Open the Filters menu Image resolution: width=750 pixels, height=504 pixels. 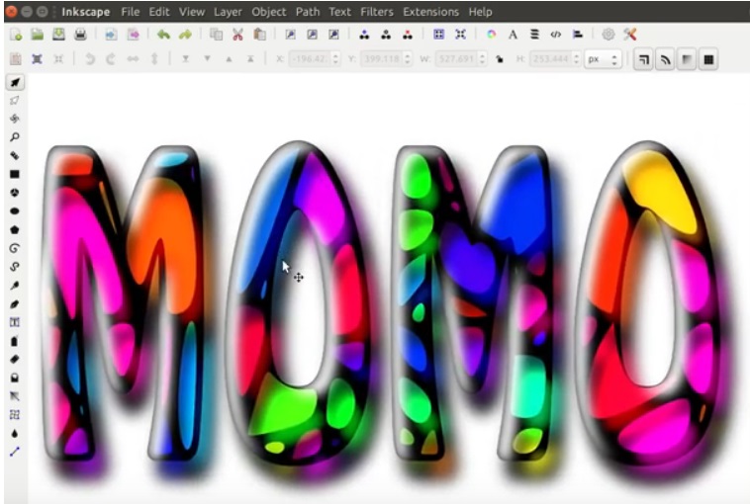pyautogui.click(x=377, y=12)
